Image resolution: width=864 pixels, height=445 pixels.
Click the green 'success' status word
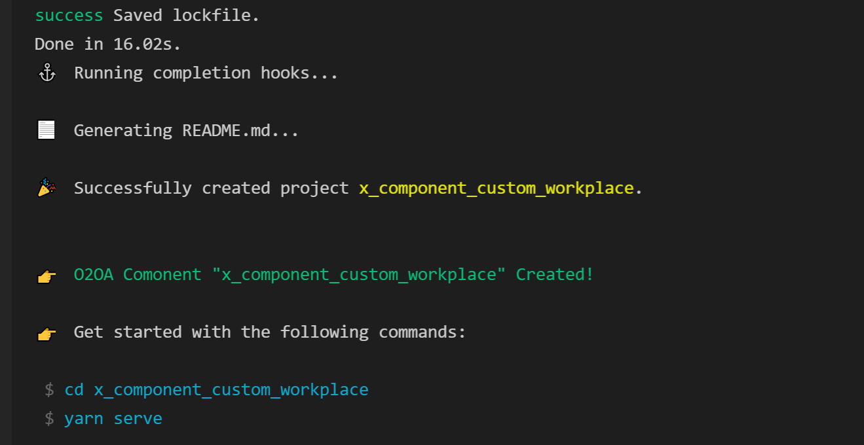(69, 16)
